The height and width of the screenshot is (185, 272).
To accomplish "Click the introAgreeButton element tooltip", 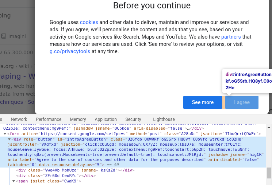I will point(248,81).
